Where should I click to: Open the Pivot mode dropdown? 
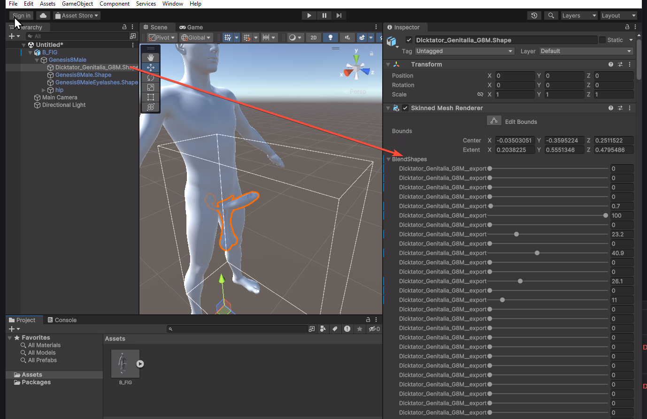(162, 38)
